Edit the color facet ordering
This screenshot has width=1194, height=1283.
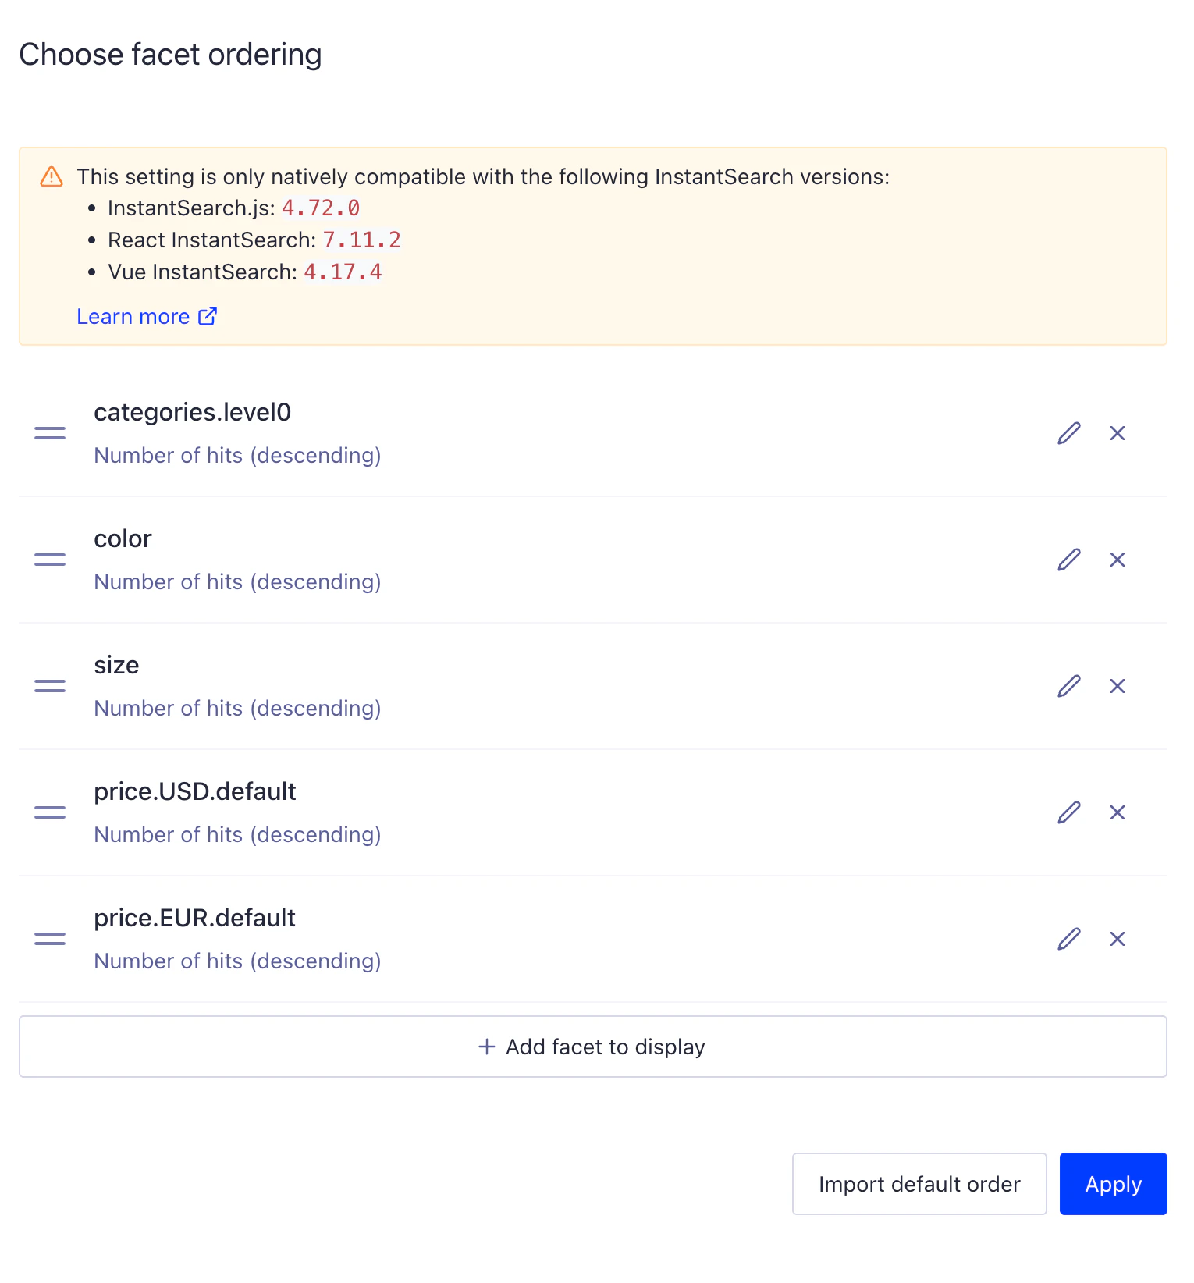pyautogui.click(x=1068, y=560)
